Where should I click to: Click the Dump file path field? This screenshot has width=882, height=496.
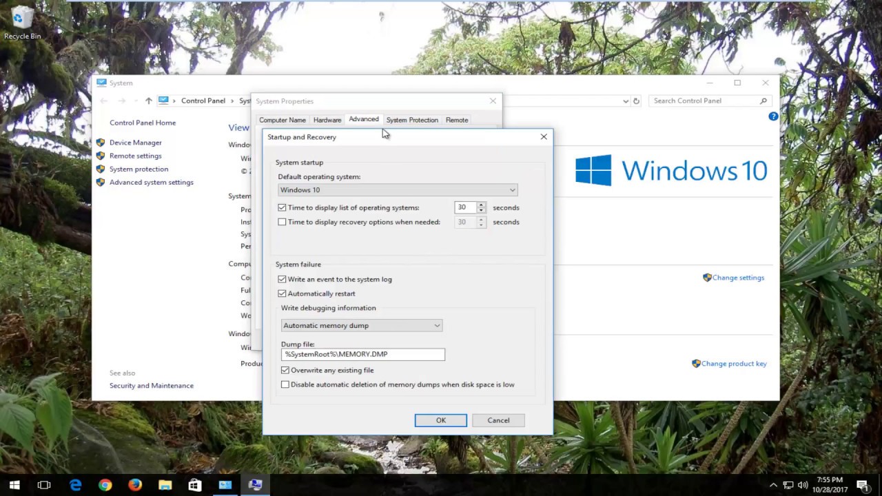point(363,354)
